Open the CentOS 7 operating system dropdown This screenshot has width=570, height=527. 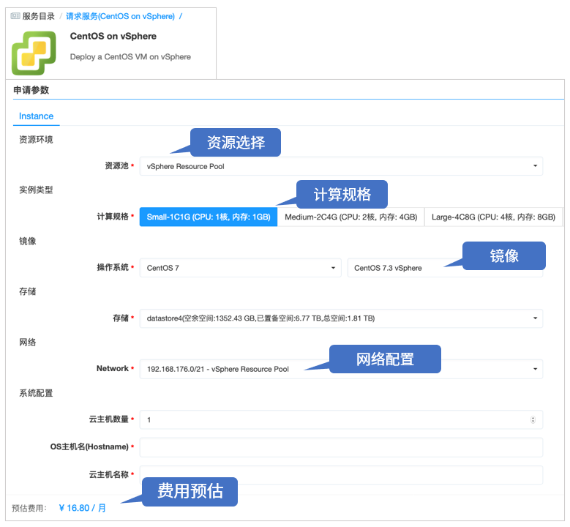(x=240, y=268)
